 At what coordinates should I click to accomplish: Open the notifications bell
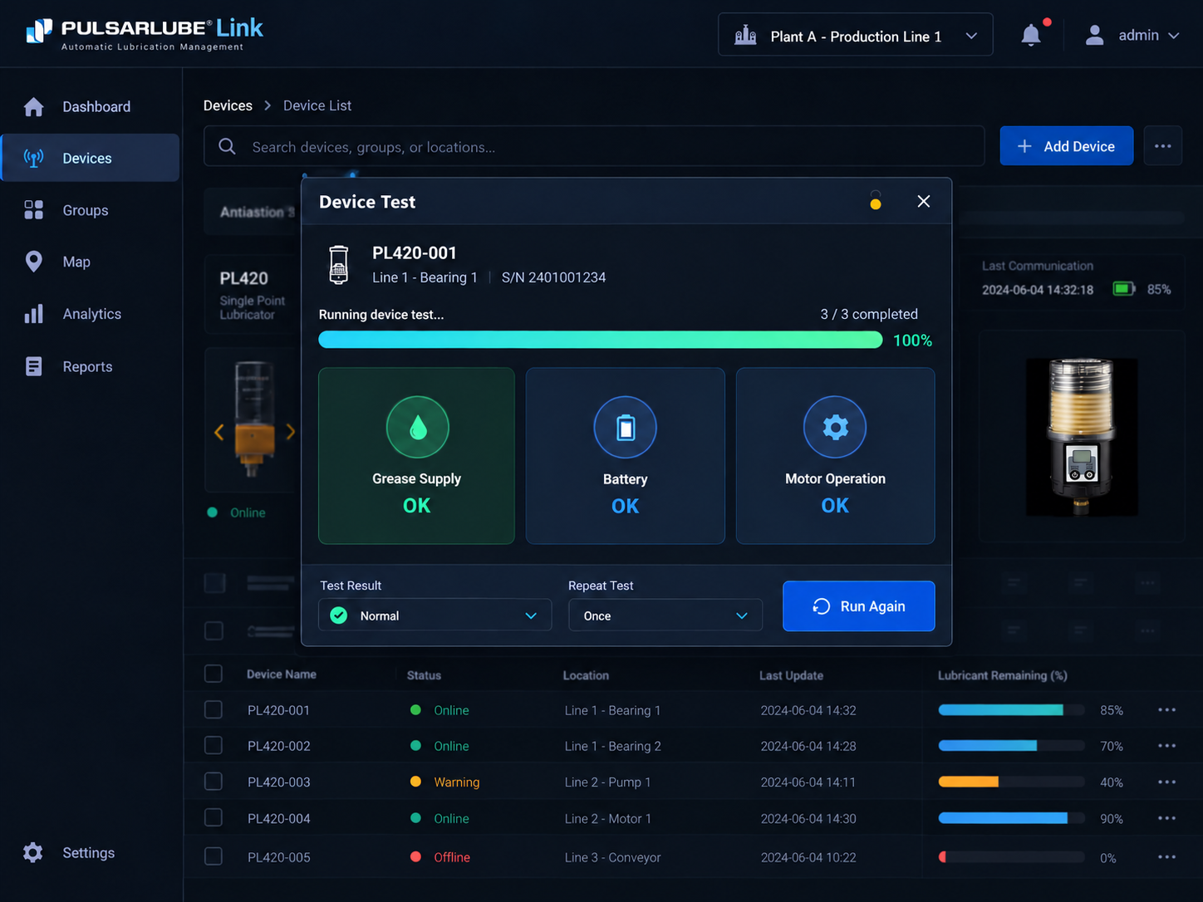pos(1031,35)
